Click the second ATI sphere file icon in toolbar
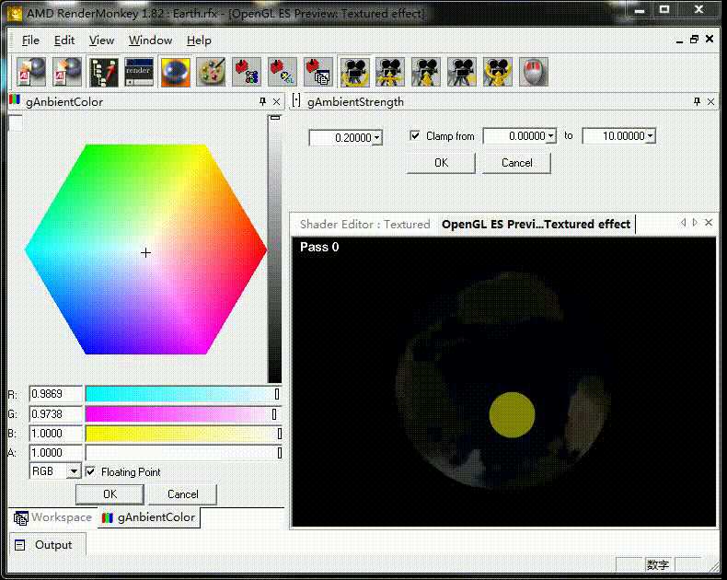727x580 pixels. point(67,72)
